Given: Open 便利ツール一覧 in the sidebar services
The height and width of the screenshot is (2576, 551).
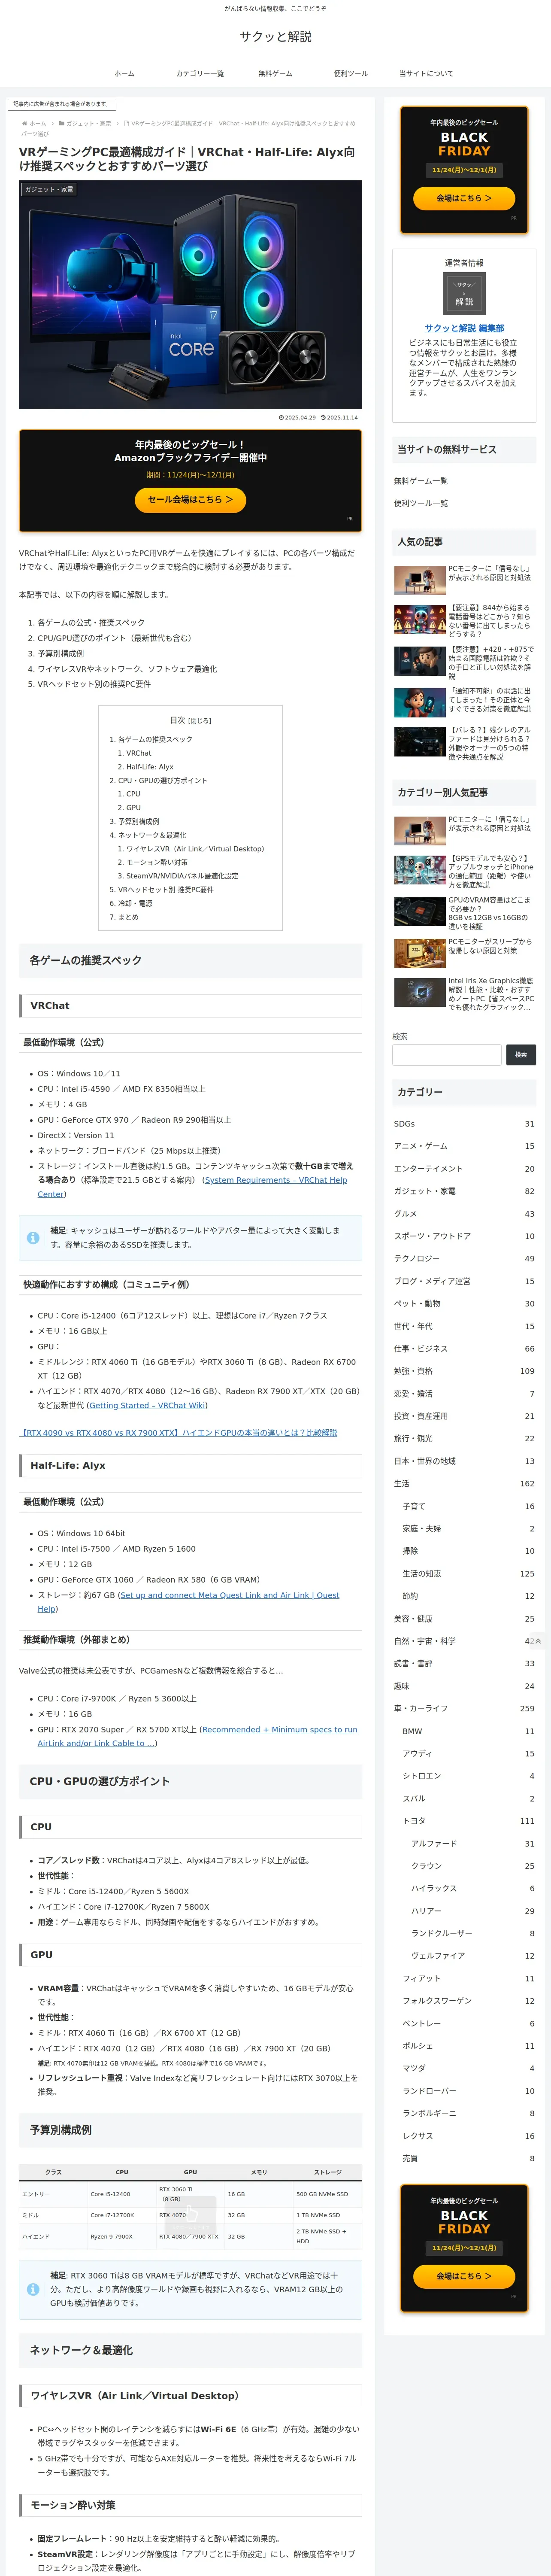Looking at the screenshot, I should 421,503.
